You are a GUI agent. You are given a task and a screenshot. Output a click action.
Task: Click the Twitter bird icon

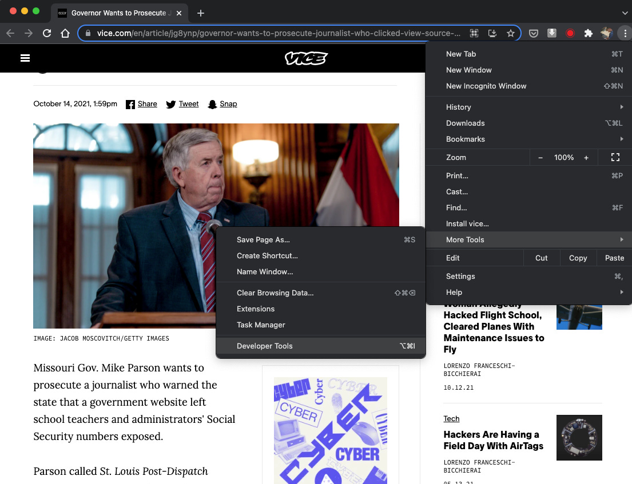(x=171, y=105)
